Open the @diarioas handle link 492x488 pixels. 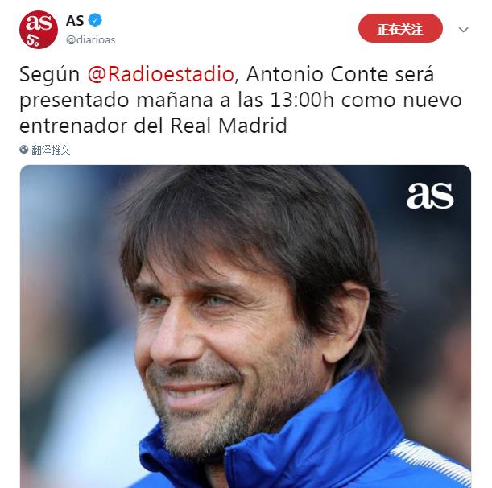pyautogui.click(x=90, y=39)
